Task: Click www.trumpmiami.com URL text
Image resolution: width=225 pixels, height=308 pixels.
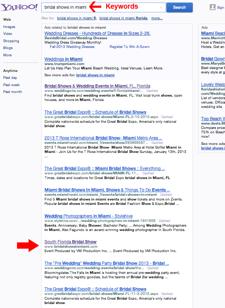Action: coord(64,64)
